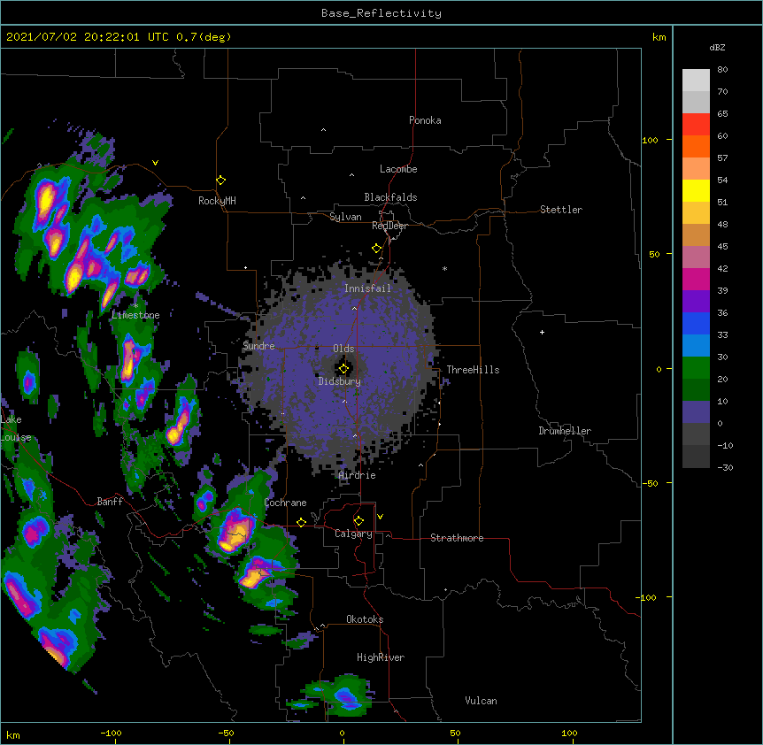Click the bright green 20-30 dBZ swatch

pyautogui.click(x=696, y=368)
